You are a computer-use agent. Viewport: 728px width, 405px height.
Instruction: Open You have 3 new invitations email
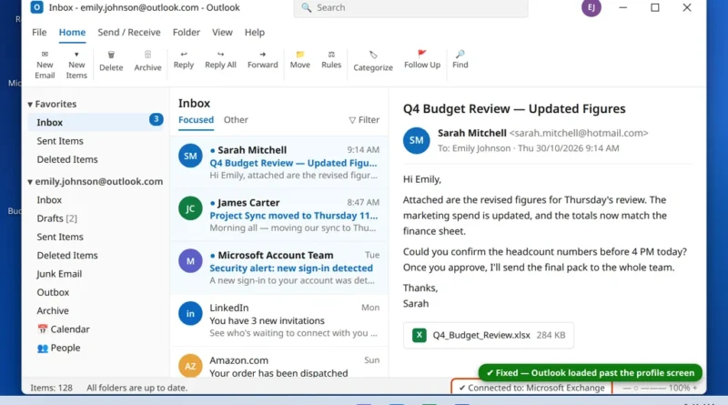point(279,320)
